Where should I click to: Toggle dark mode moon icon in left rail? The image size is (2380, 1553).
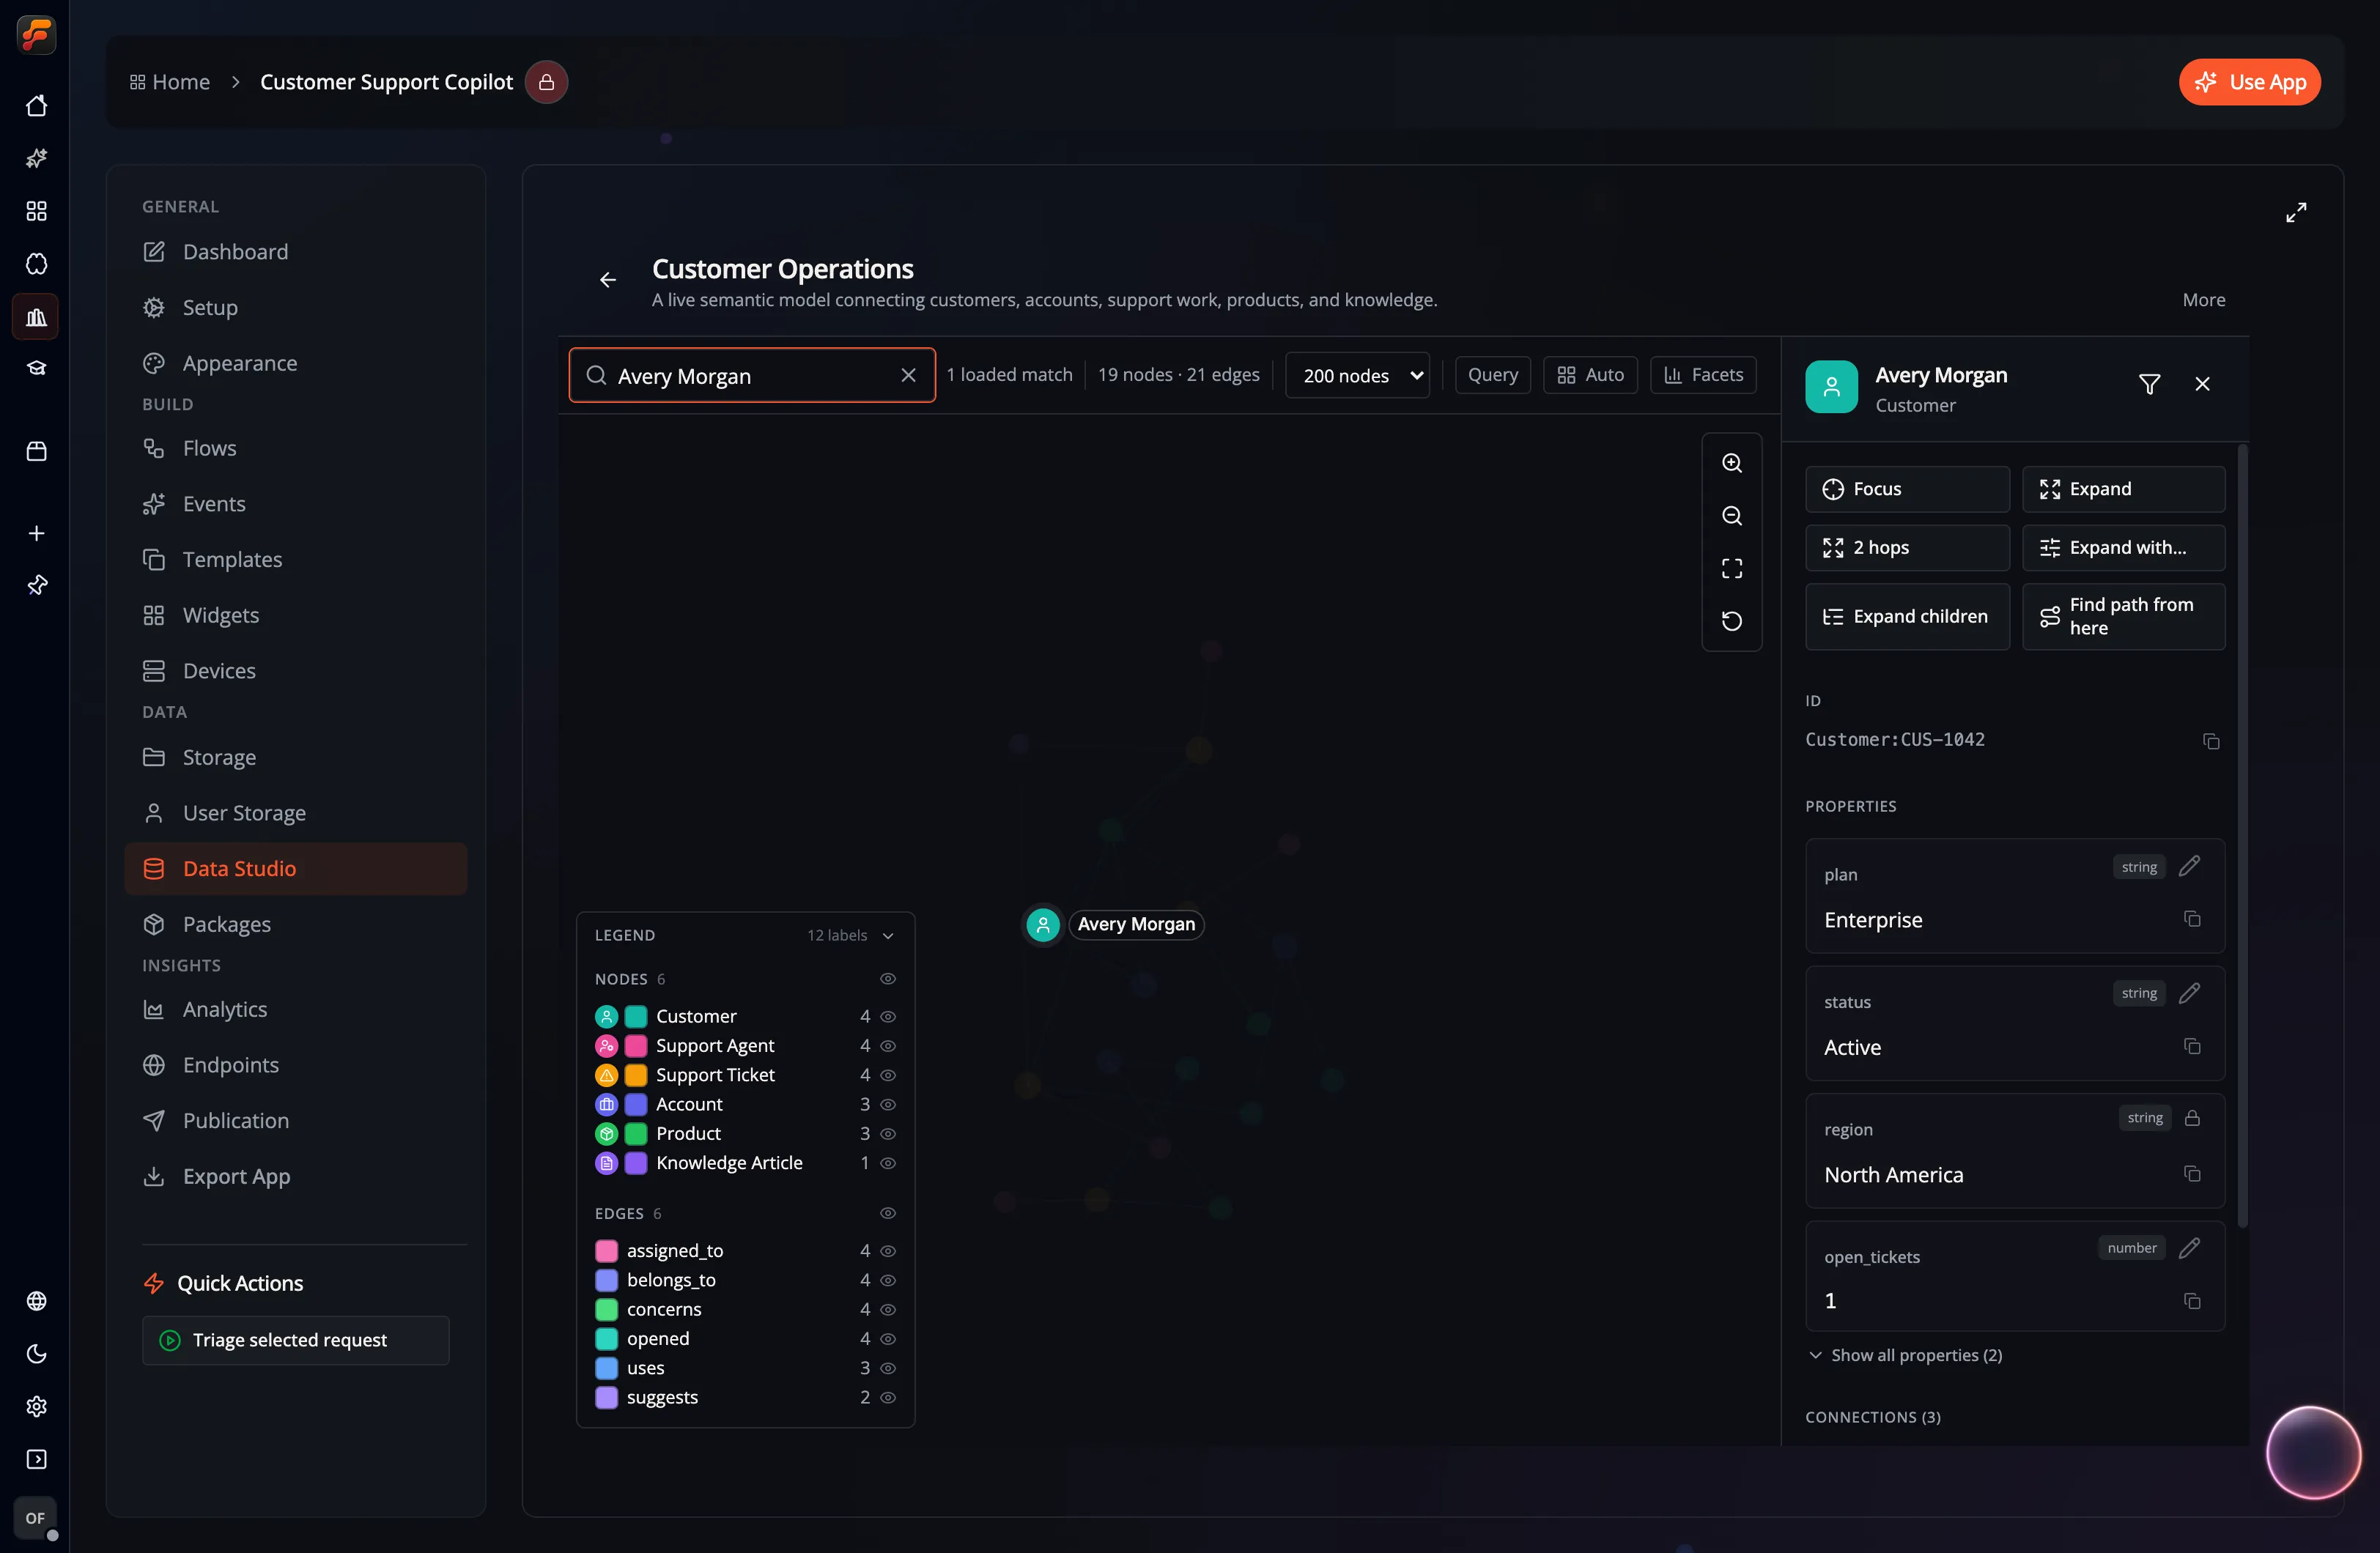tap(36, 1354)
